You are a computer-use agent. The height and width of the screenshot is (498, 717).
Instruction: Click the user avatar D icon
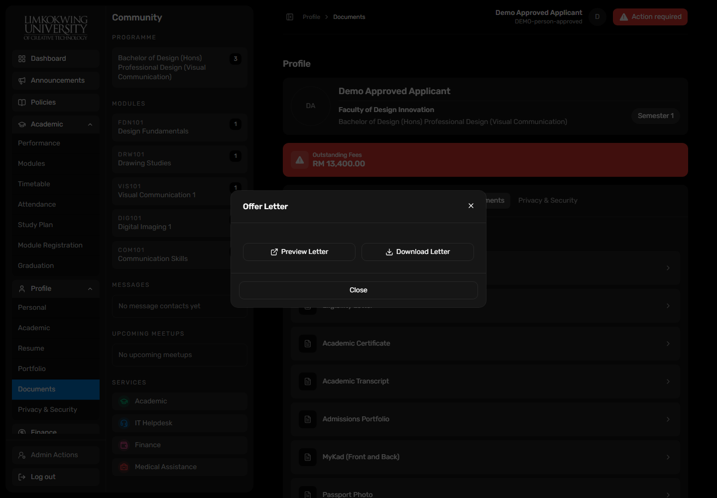(597, 17)
